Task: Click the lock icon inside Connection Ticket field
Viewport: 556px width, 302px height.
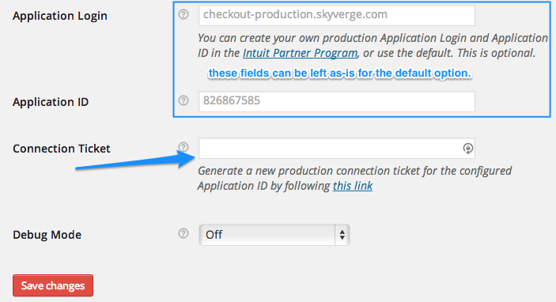Action: click(x=467, y=148)
